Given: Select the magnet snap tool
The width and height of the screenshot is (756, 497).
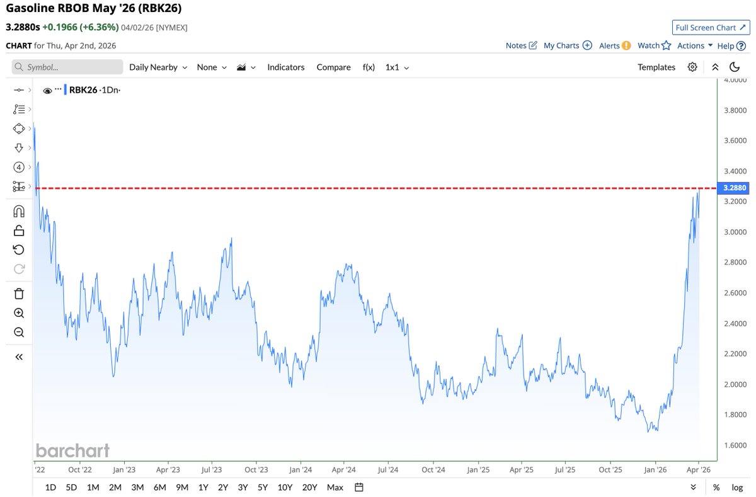Looking at the screenshot, I should 19,212.
